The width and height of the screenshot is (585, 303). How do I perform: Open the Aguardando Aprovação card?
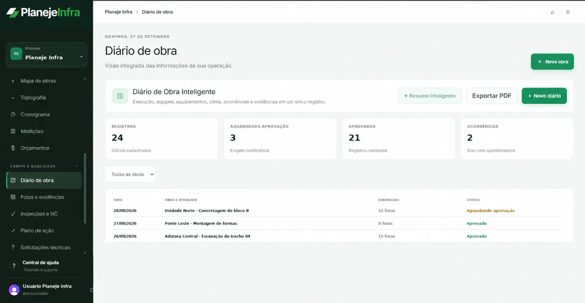pos(280,139)
